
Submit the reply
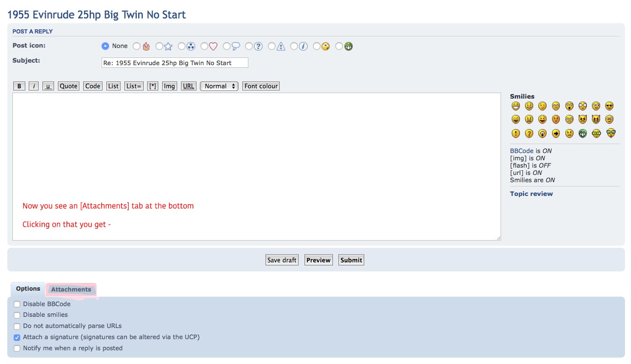click(x=351, y=260)
